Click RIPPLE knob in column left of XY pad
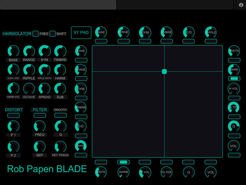 tap(81, 146)
